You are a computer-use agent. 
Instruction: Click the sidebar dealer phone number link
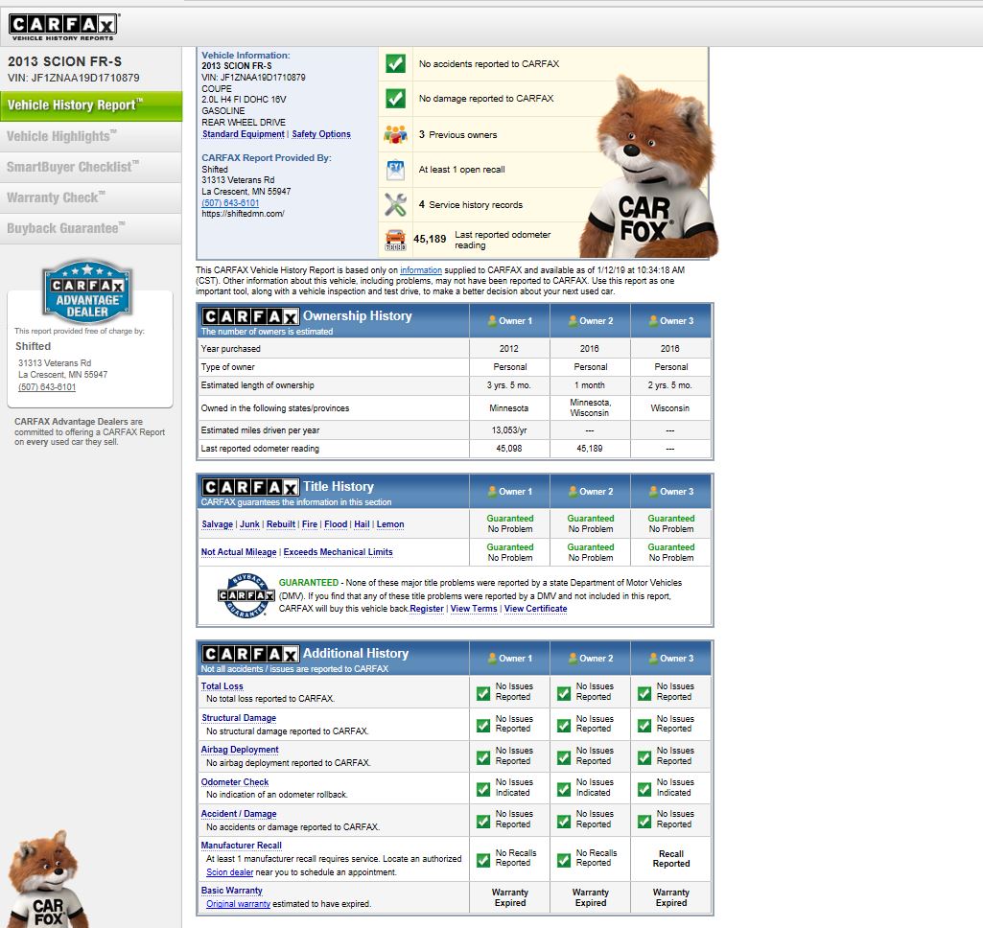pos(47,387)
